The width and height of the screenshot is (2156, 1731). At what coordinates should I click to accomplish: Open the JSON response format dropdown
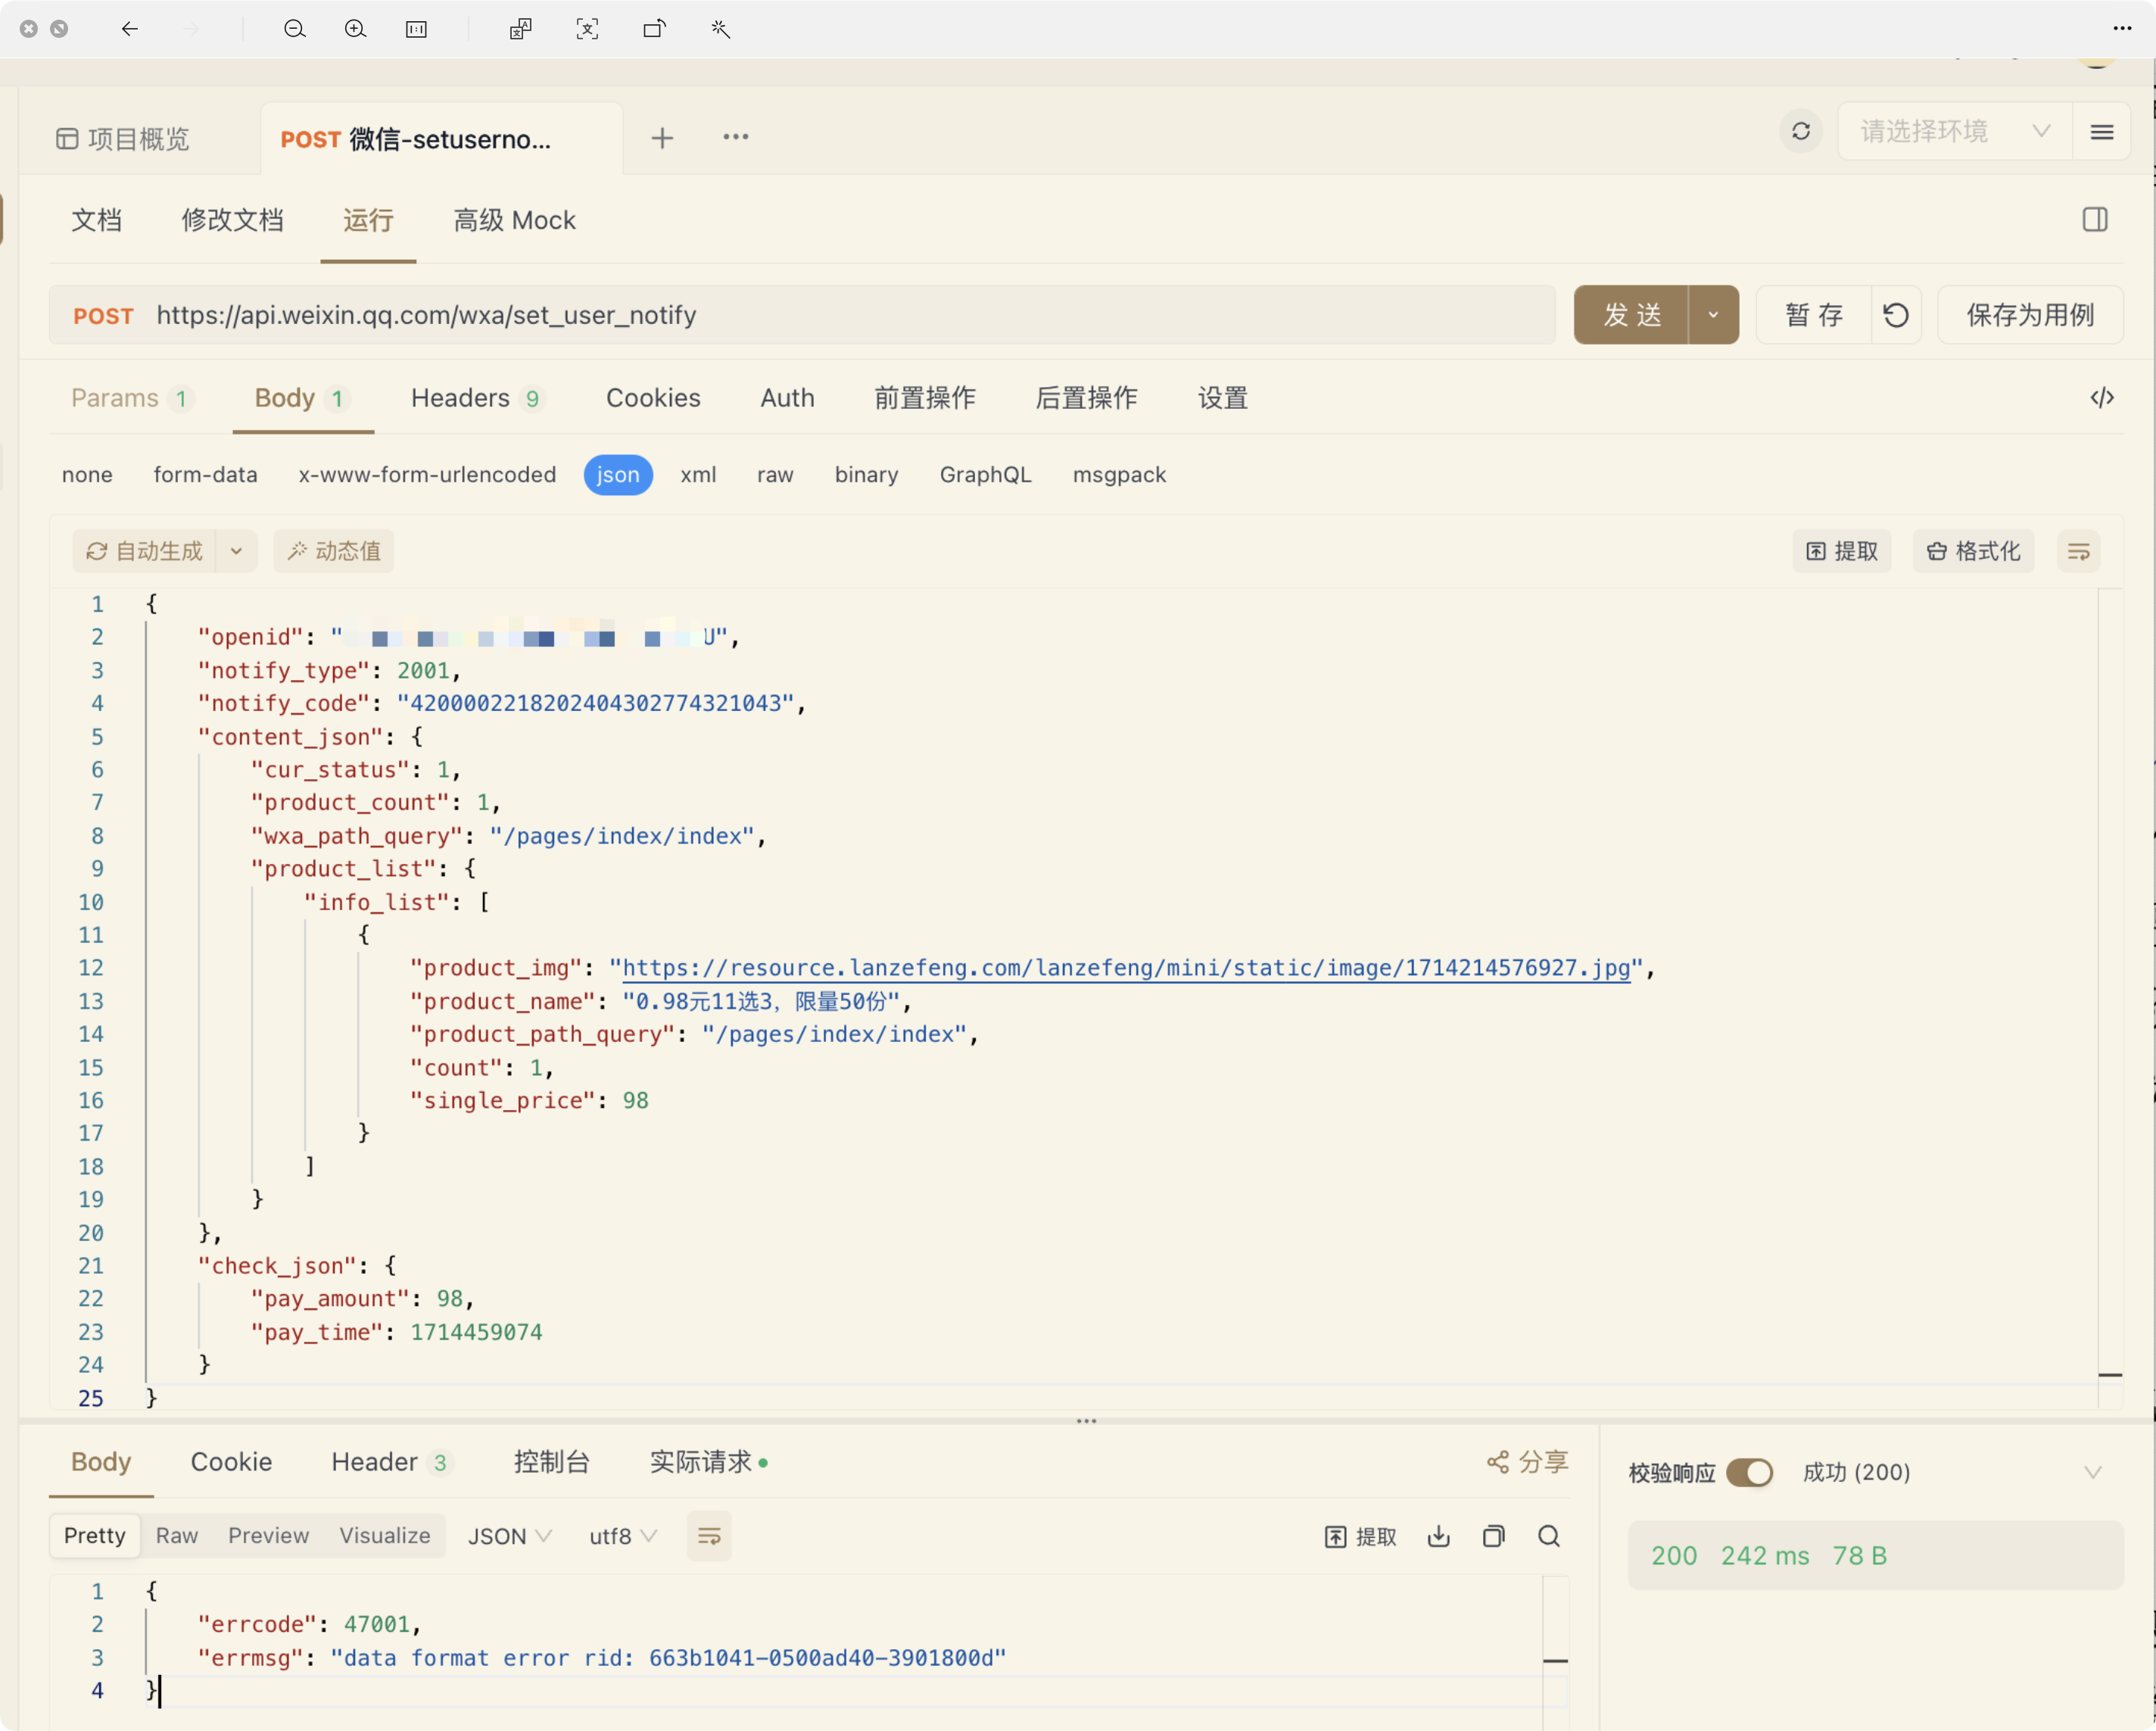(x=509, y=1536)
